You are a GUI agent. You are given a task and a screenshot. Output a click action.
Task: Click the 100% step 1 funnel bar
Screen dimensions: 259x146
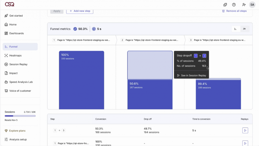(x=81, y=81)
